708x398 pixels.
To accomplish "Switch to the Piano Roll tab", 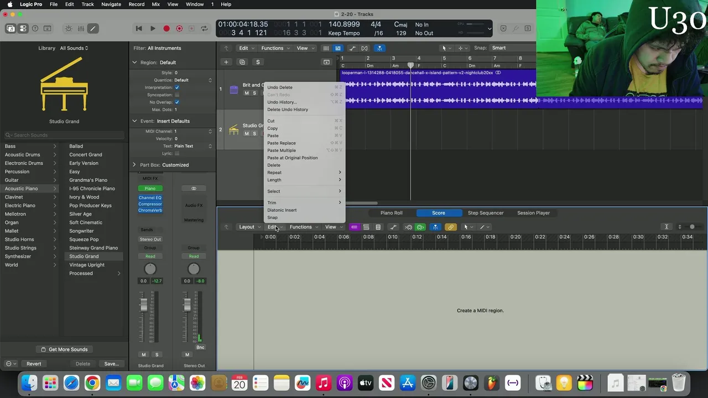I will tap(392, 213).
